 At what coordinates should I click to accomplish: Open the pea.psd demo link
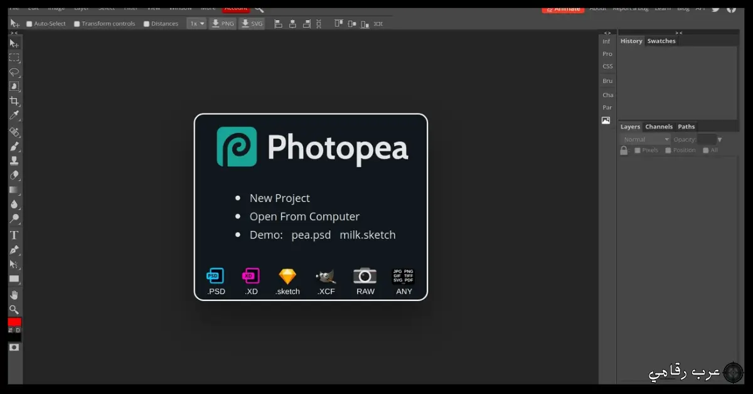coord(311,235)
